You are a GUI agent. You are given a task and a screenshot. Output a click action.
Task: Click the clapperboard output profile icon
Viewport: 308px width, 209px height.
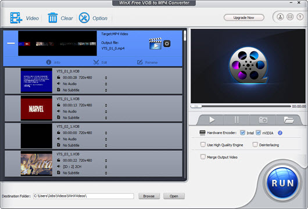pos(155,44)
